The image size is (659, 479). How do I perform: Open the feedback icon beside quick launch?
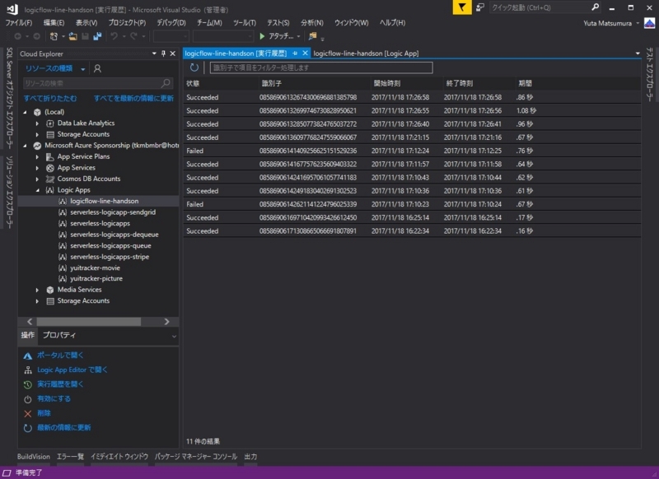480,7
